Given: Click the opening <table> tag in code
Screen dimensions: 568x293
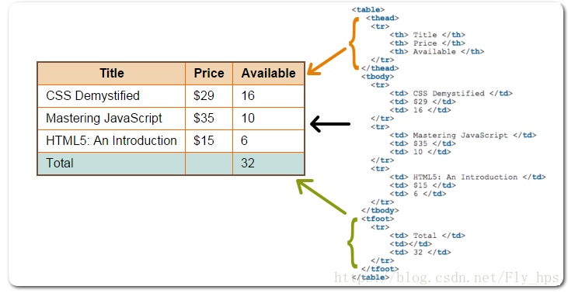Looking at the screenshot, I should point(368,10).
